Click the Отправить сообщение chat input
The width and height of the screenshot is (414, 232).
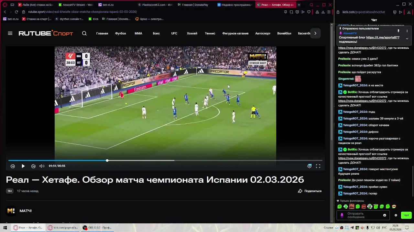click(363, 215)
